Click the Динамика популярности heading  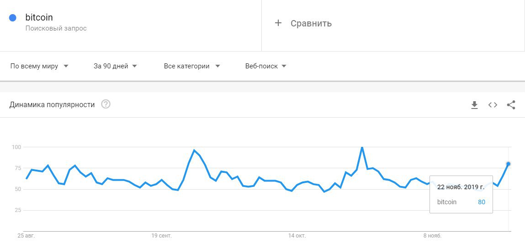pos(52,104)
